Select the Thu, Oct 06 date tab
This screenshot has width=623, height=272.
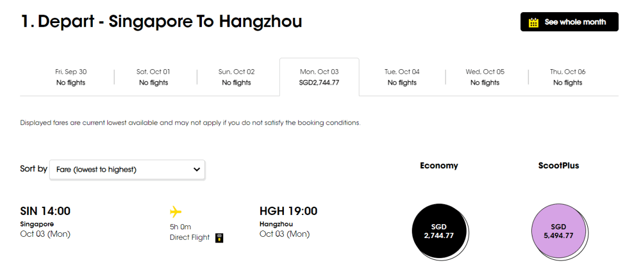pyautogui.click(x=568, y=77)
